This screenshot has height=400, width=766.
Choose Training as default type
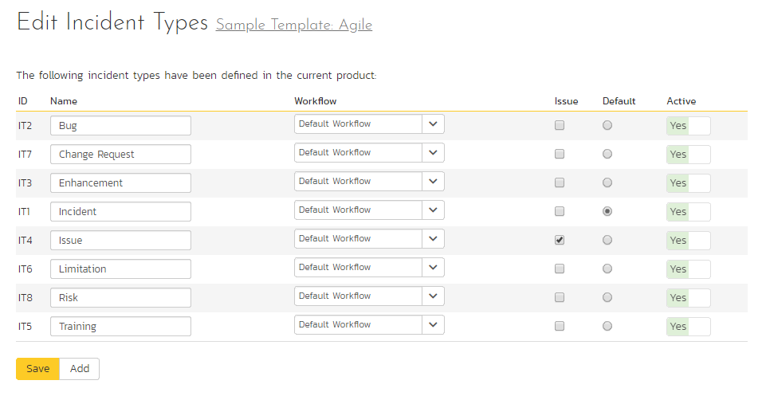pos(607,326)
